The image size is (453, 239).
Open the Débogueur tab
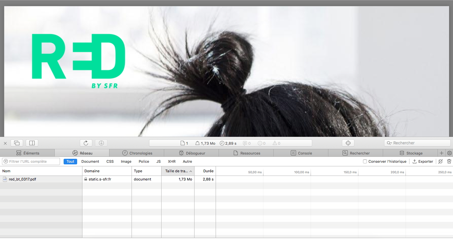point(192,153)
